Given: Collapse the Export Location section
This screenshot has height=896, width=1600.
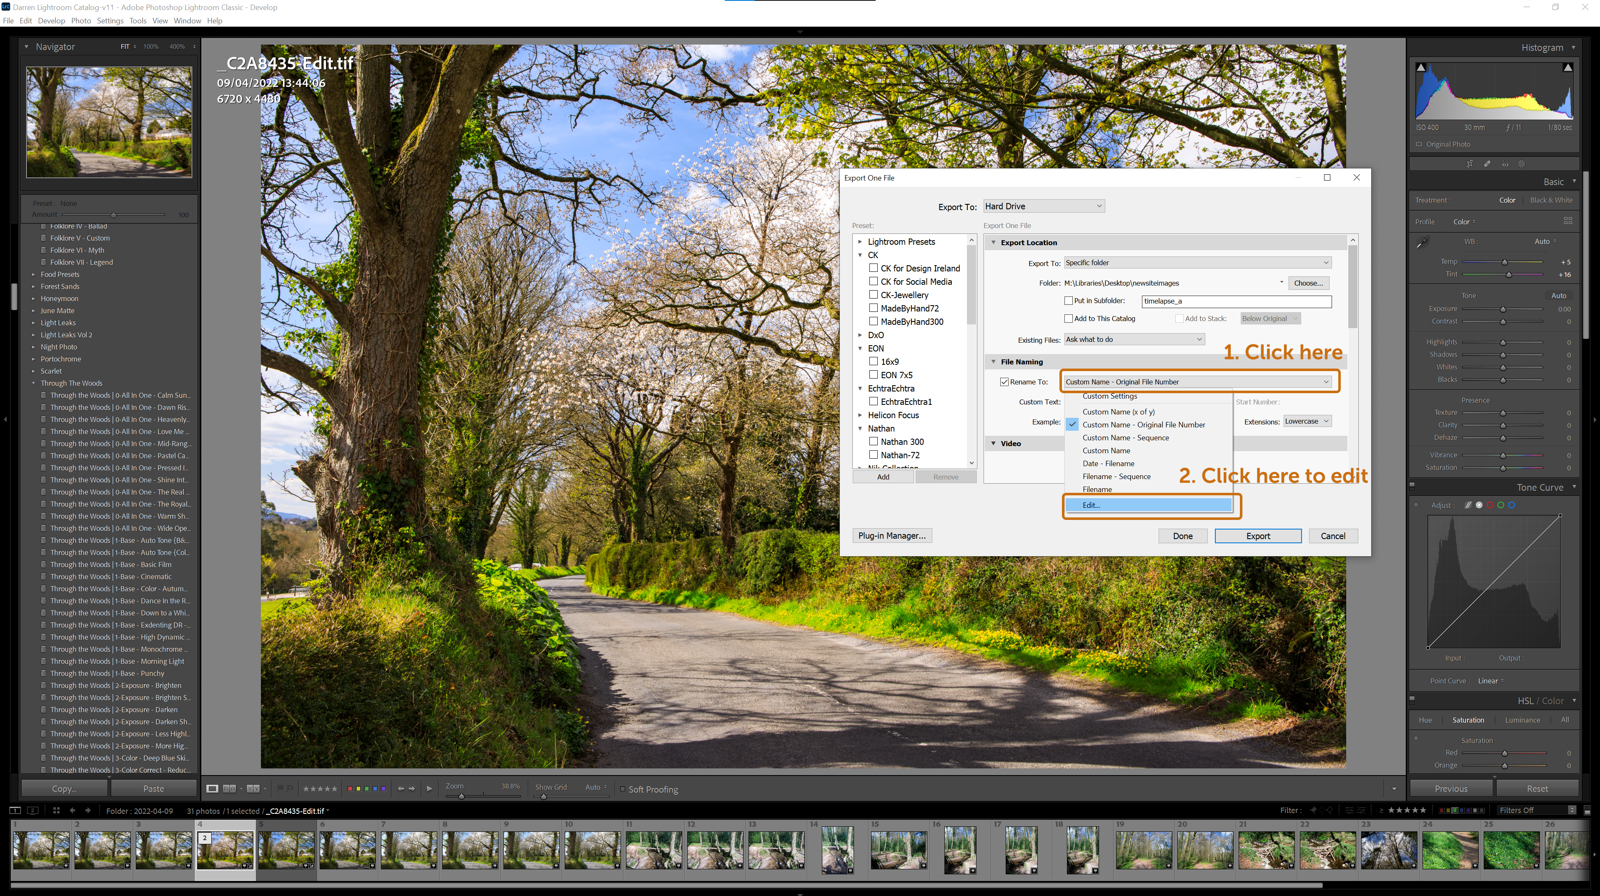Looking at the screenshot, I should (x=994, y=242).
